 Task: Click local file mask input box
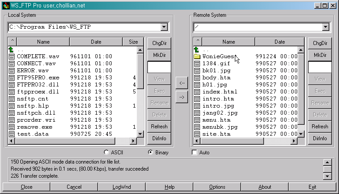tap(159, 67)
